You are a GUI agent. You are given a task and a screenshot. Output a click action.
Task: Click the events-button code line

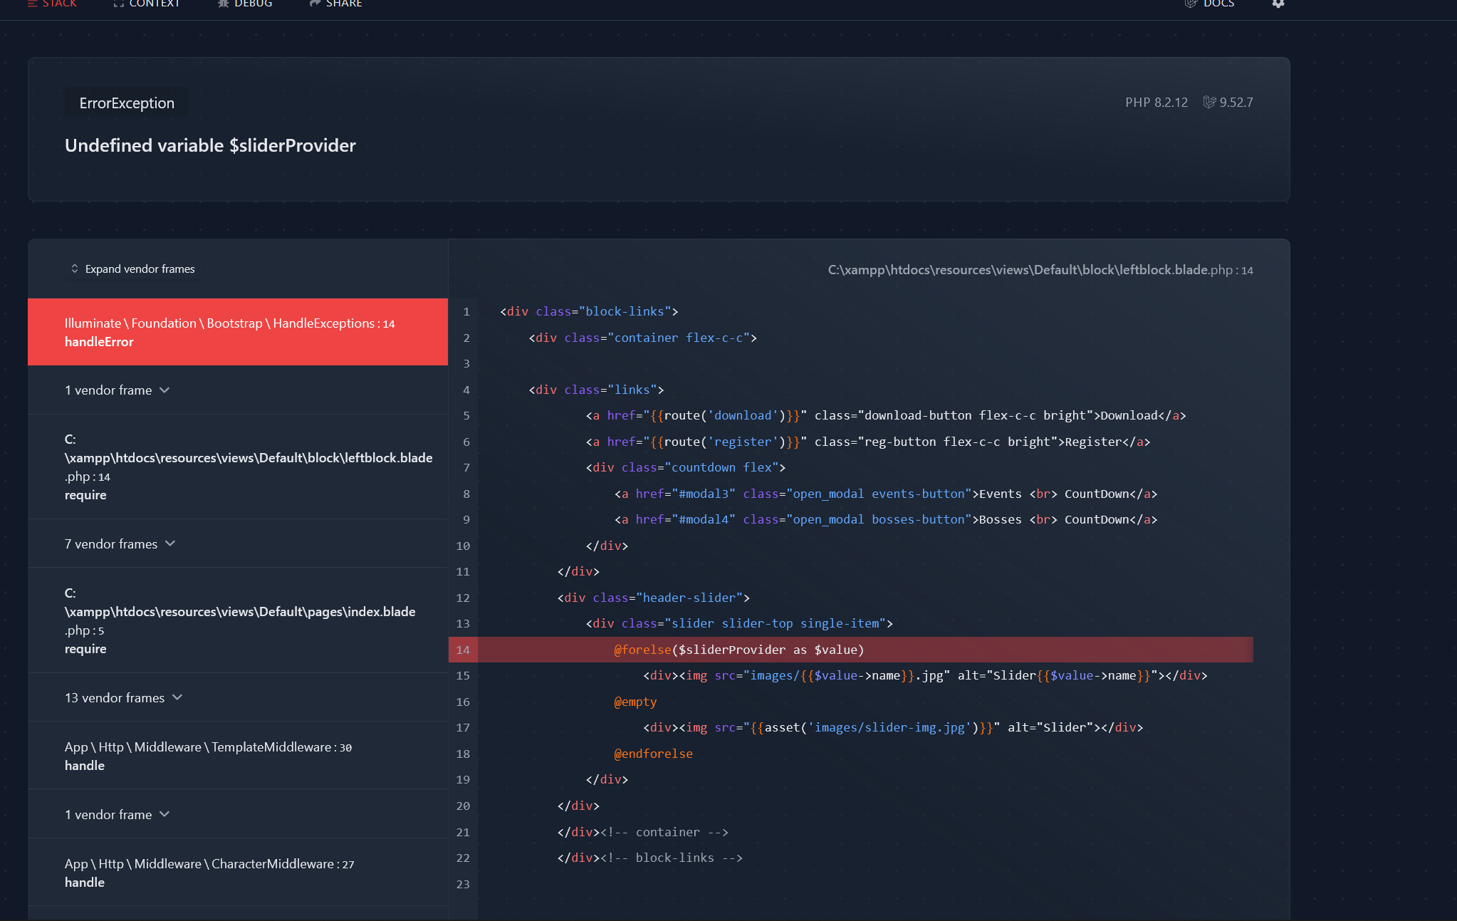[x=886, y=494]
